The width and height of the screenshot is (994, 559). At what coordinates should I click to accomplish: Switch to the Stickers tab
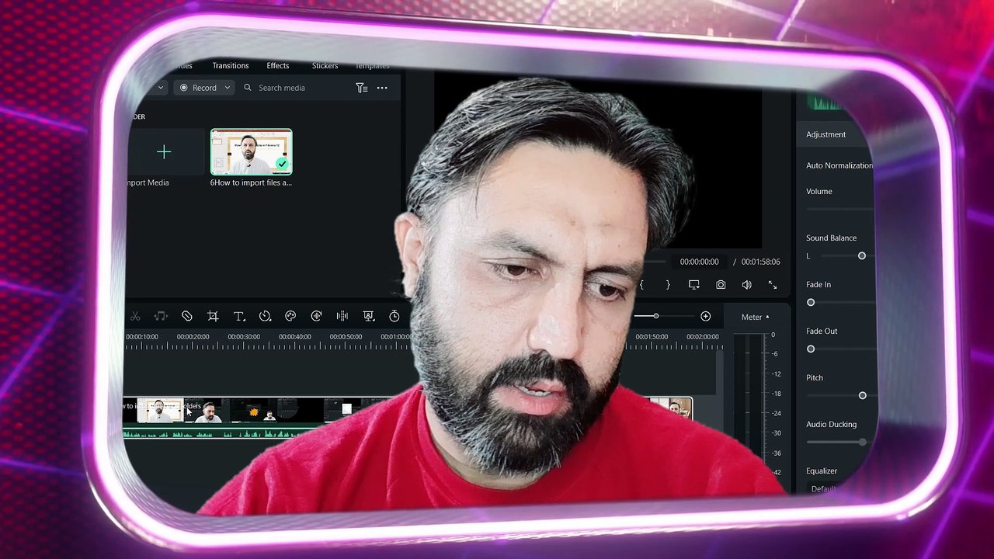[325, 66]
